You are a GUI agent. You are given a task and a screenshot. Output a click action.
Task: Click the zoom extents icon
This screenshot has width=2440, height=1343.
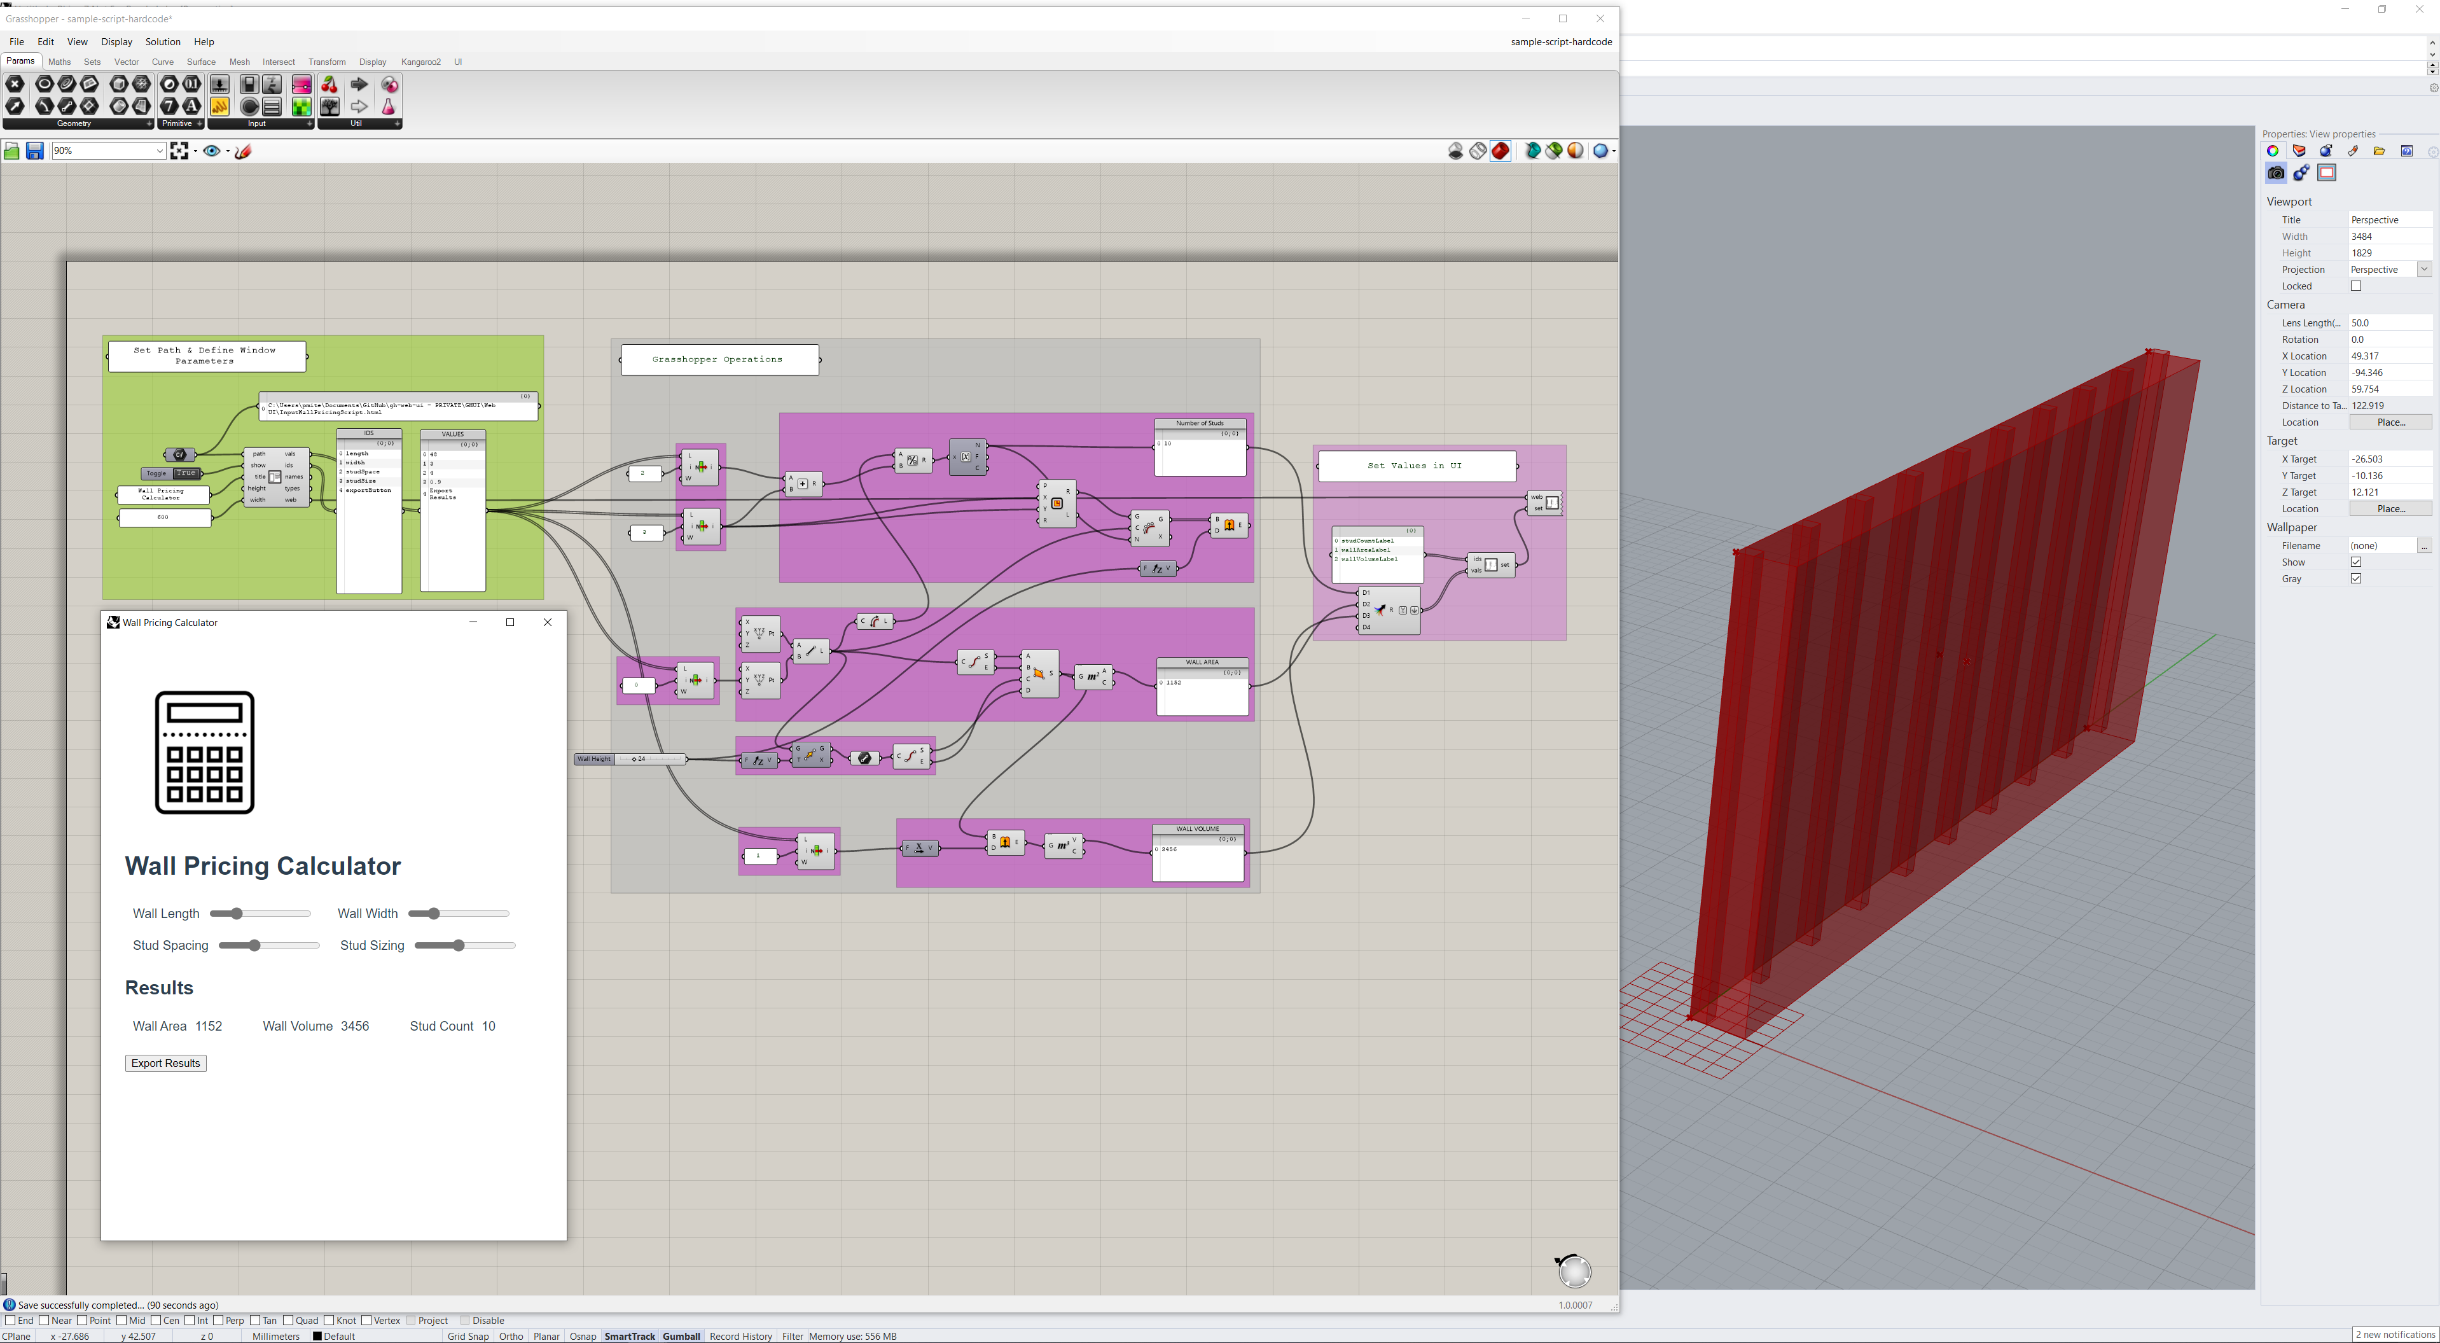pyautogui.click(x=179, y=151)
